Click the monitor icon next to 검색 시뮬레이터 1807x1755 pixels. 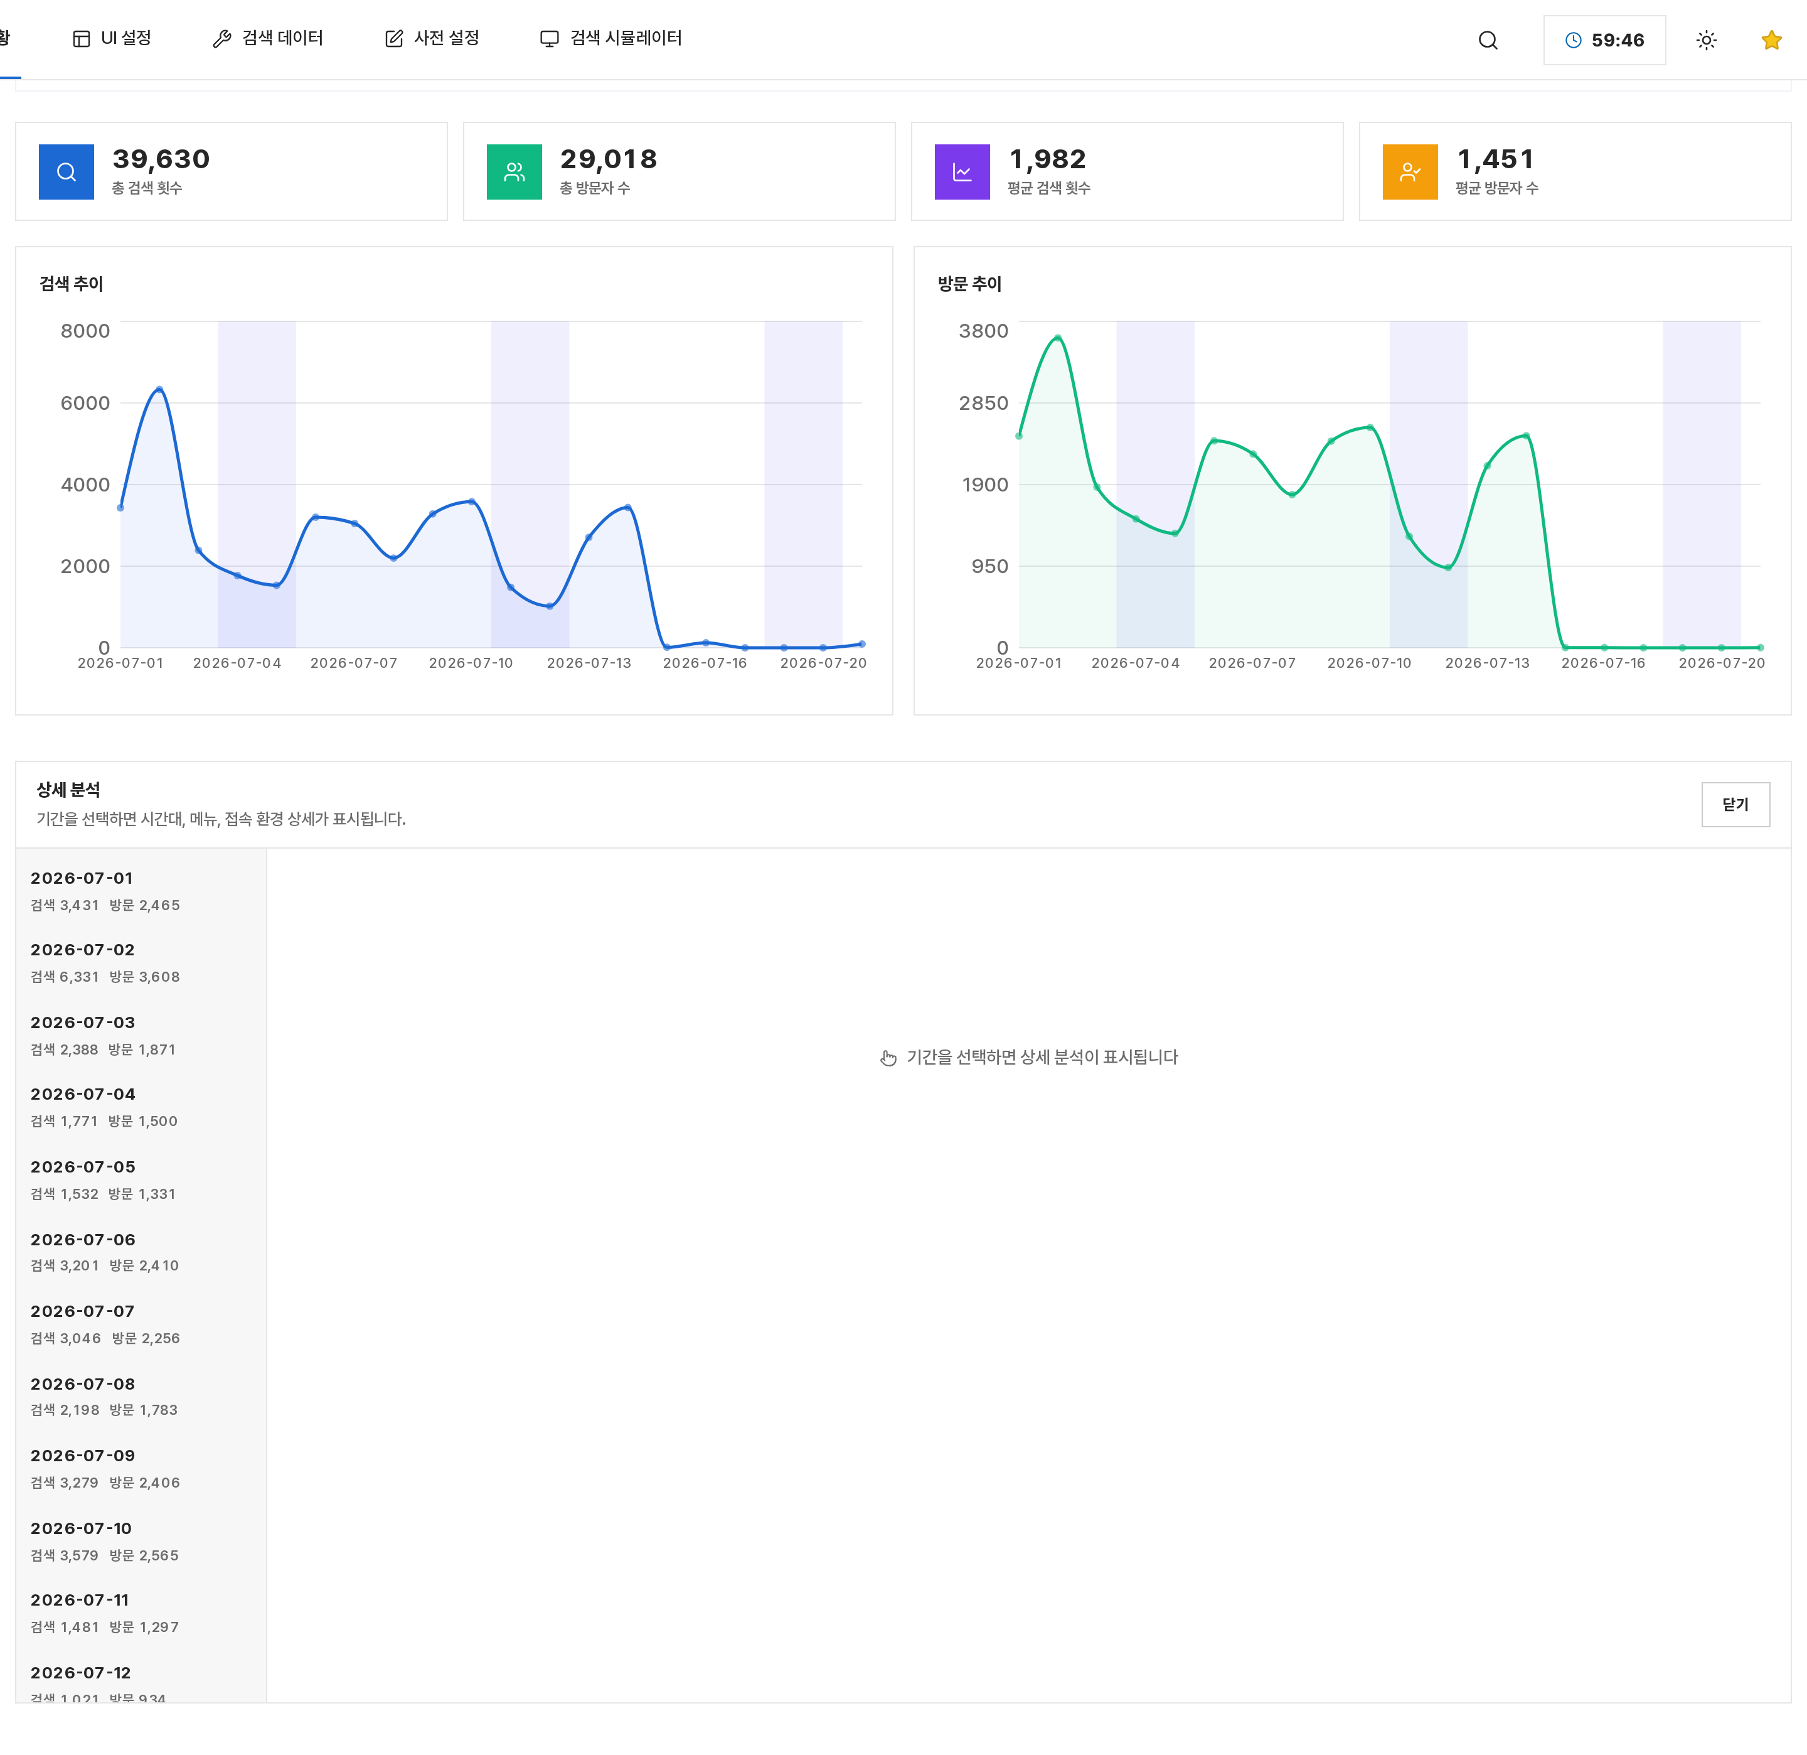click(x=550, y=39)
